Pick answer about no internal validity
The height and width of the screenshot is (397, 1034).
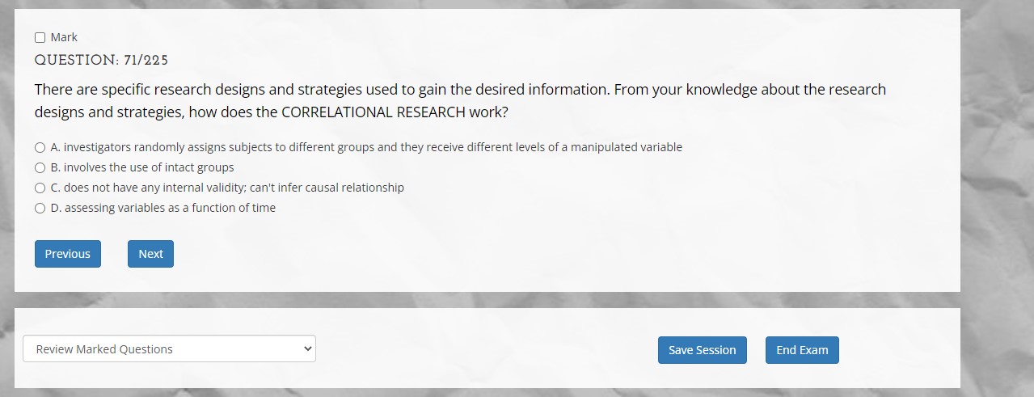pos(227,188)
